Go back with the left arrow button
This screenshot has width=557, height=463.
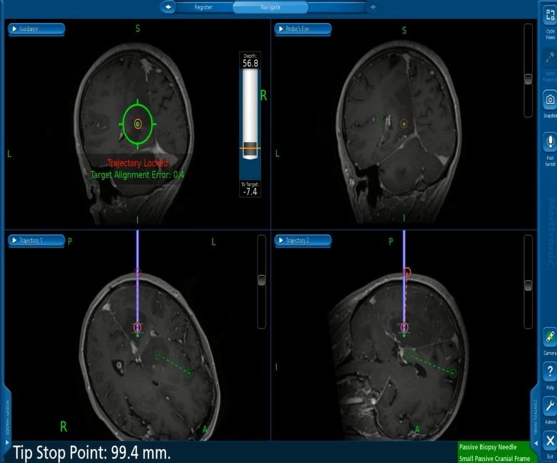pos(167,8)
